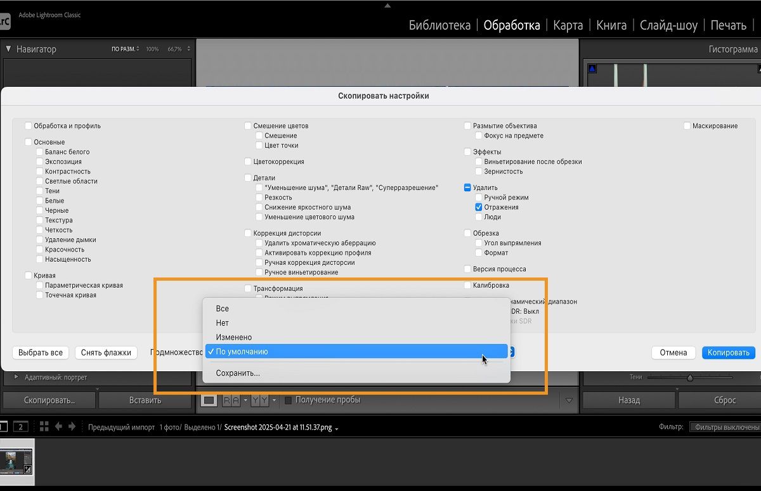Image resolution: width=761 pixels, height=491 pixels.
Task: Pick Сохранить... from the subset menu
Action: click(x=356, y=373)
